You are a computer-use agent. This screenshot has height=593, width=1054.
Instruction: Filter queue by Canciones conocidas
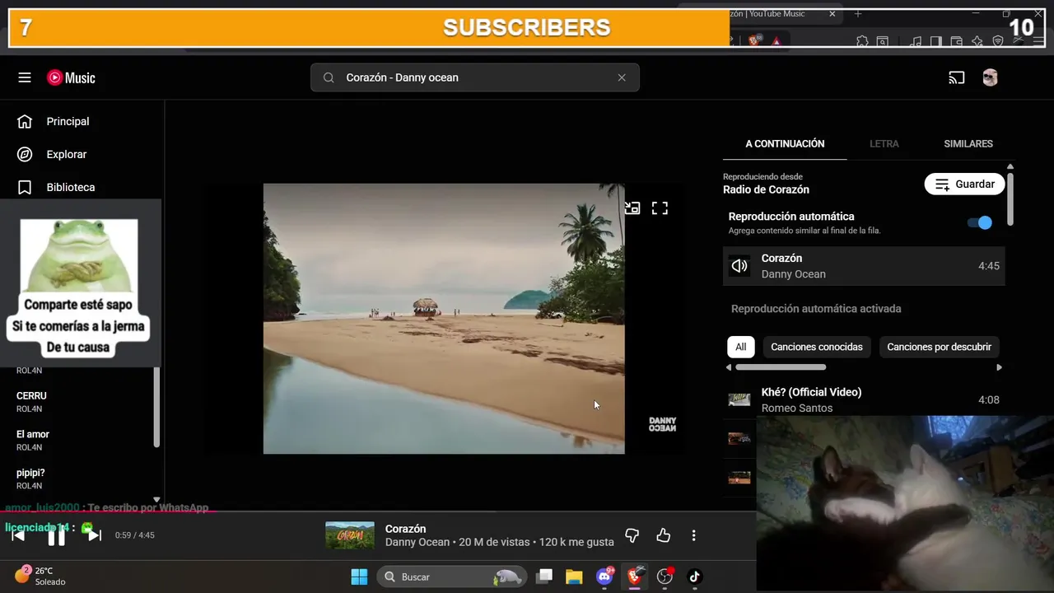pos(817,347)
